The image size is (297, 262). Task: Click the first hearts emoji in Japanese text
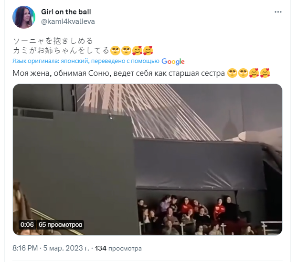point(137,51)
